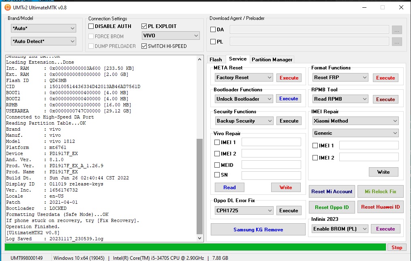Uncheck the PL EXPLOIT option
The height and width of the screenshot is (261, 411).
coord(144,26)
